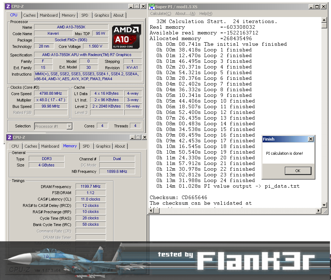
Task: Click the Code Name value Kaveri
Action: click(x=53, y=33)
